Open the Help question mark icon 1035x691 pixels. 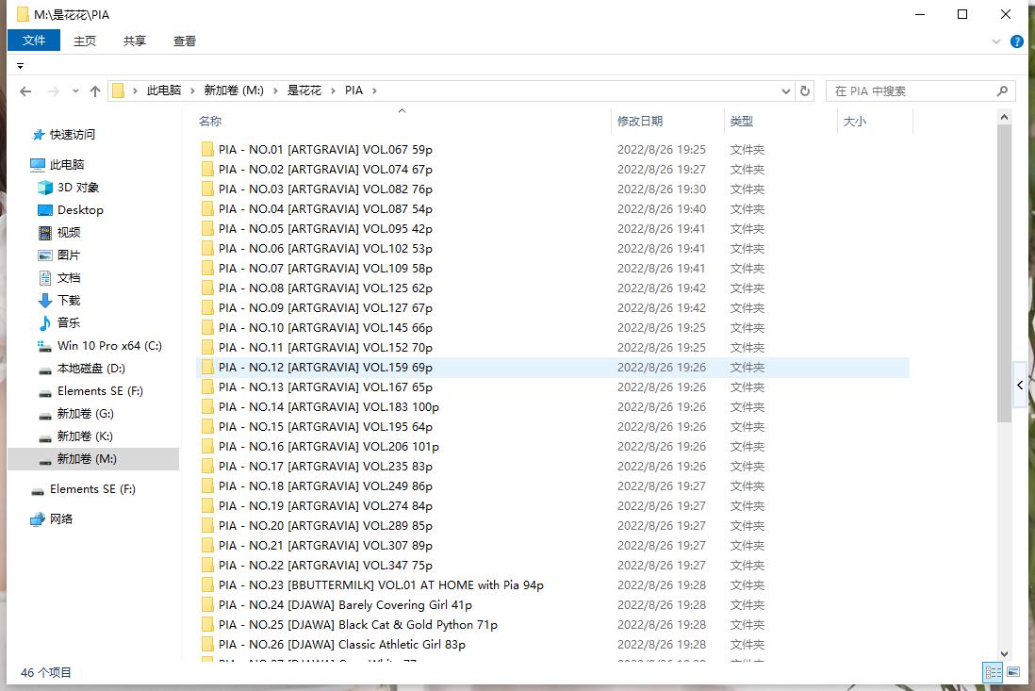[x=1017, y=41]
